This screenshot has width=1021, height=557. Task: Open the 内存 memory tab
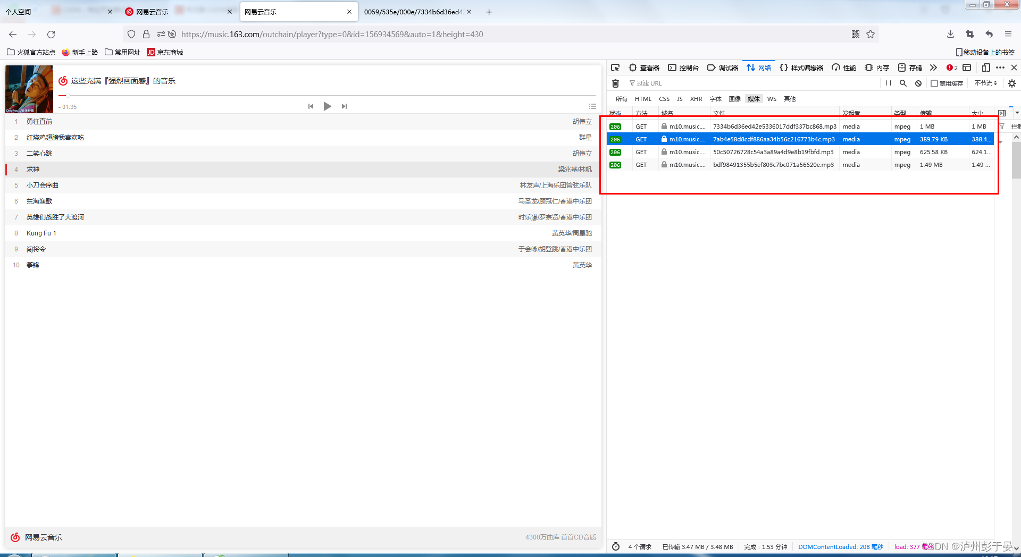(877, 67)
